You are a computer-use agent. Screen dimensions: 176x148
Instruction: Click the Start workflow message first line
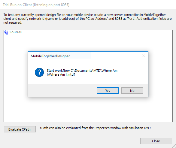pos(82,71)
